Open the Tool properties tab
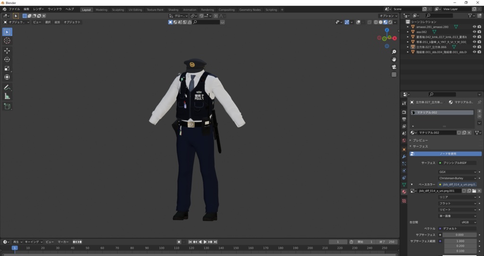 [x=404, y=103]
